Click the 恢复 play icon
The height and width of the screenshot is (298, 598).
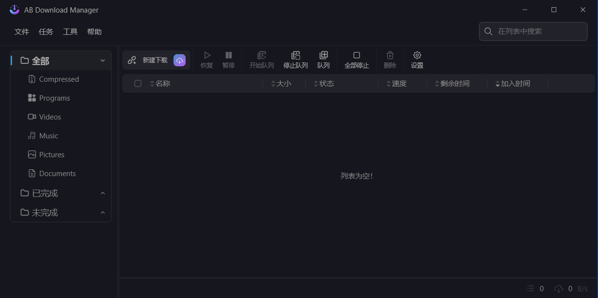coord(207,55)
